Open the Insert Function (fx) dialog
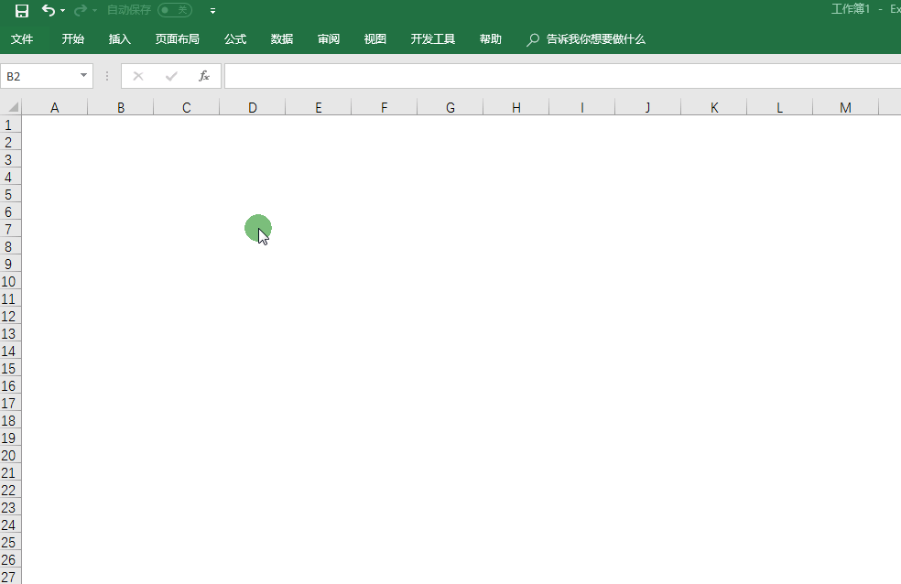901x584 pixels. click(204, 75)
